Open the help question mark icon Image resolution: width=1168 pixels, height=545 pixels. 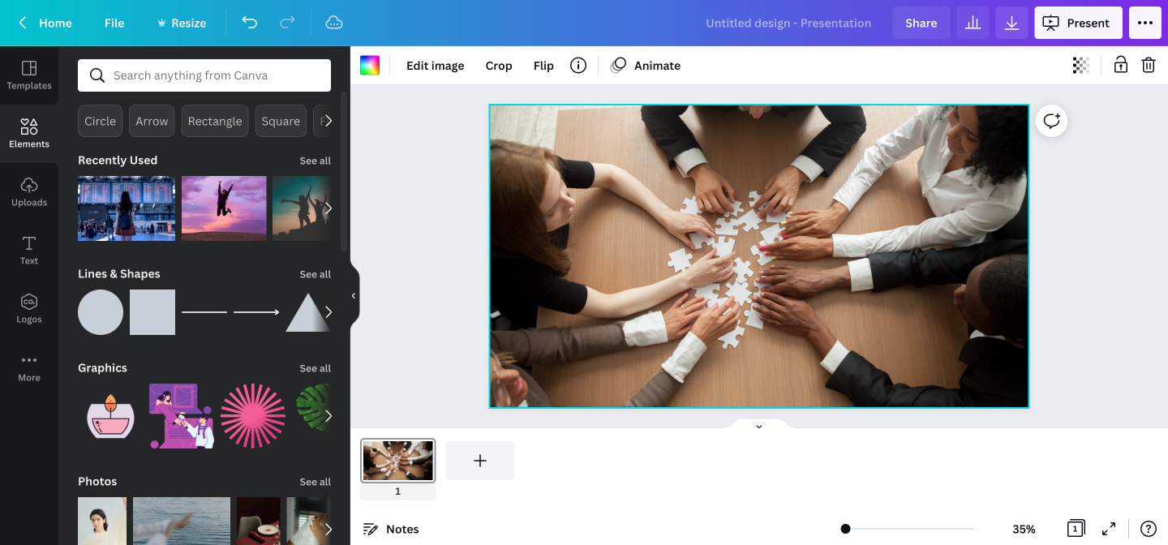(x=1149, y=529)
